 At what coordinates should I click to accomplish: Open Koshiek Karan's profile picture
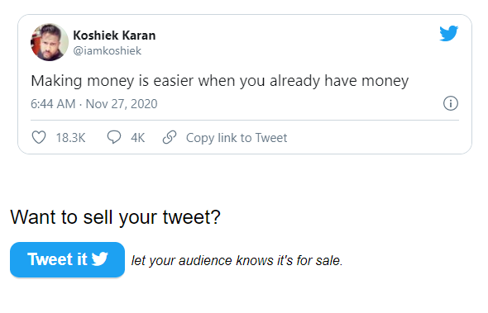click(x=50, y=42)
